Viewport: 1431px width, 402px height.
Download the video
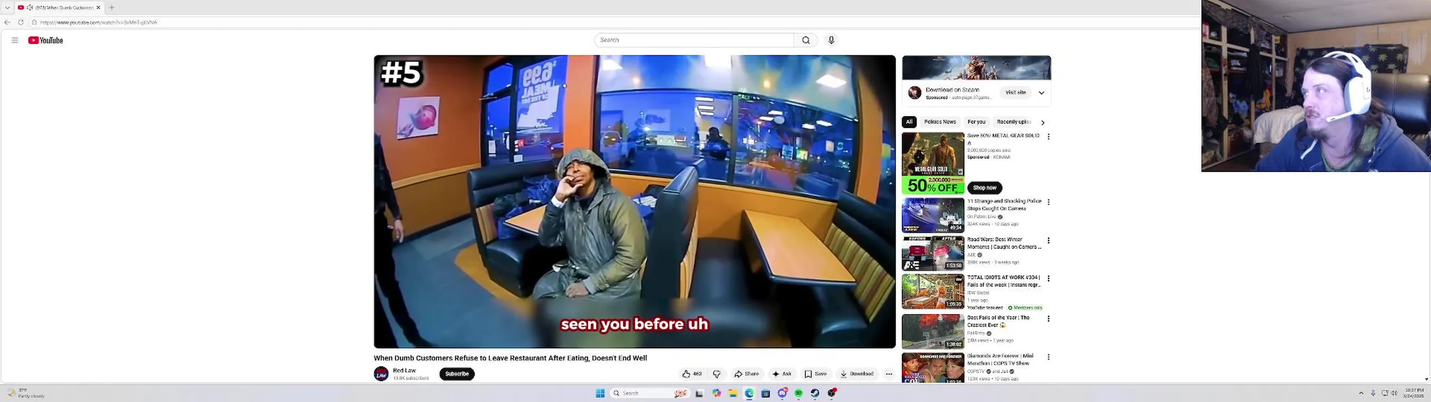click(x=856, y=374)
